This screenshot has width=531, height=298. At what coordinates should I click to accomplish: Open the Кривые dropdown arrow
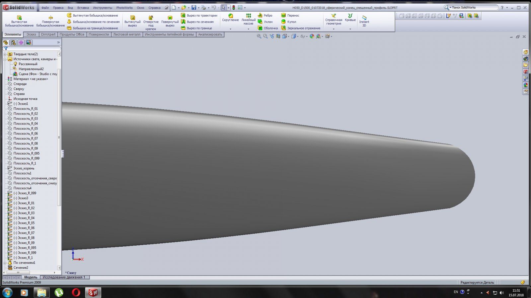[x=350, y=29]
